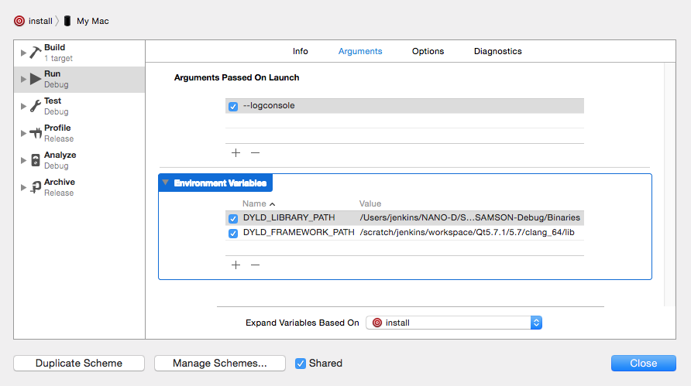691x386 pixels.
Task: Click the Build hammer icon
Action: pos(36,53)
